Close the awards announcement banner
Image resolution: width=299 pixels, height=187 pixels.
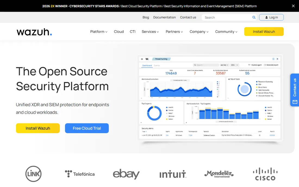coord(293,6)
